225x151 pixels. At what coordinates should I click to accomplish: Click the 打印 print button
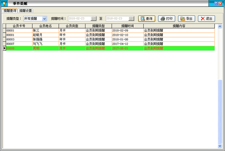166,19
